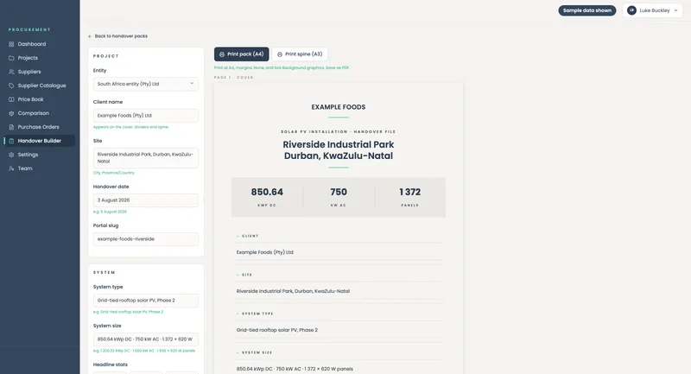Click the Team icon in sidebar
691x374 pixels.
point(11,168)
